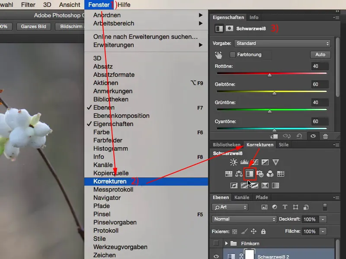Select the Schwarzweiß 2 layer mask thumbnail

[250, 254]
